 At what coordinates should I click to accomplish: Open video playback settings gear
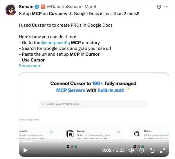[142, 150]
